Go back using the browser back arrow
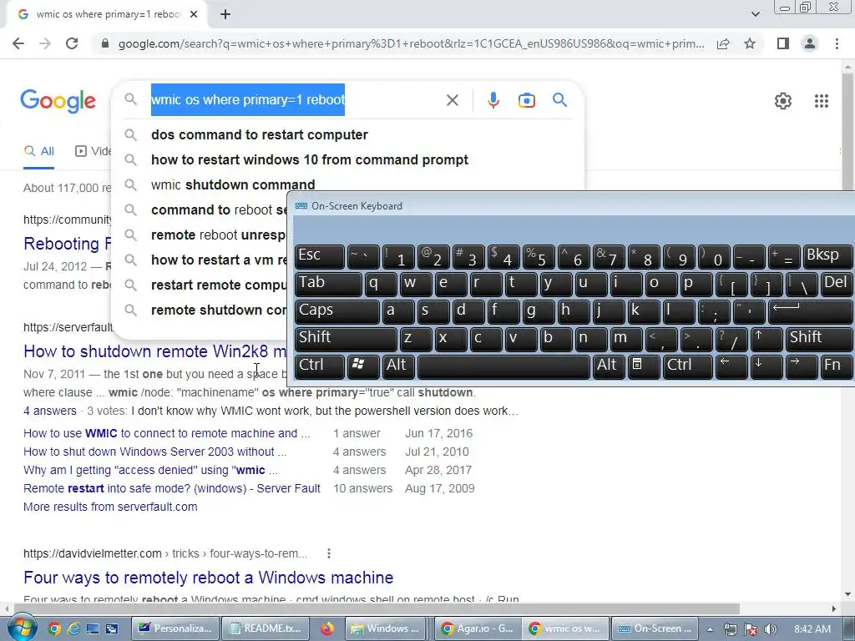The height and width of the screenshot is (641, 855). coord(18,43)
